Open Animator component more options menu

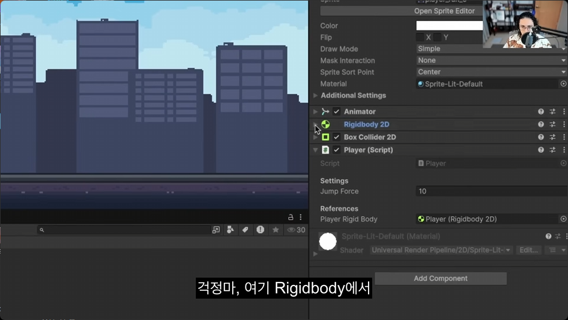point(564,112)
